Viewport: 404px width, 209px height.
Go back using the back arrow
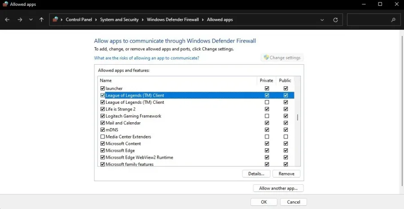[7, 20]
